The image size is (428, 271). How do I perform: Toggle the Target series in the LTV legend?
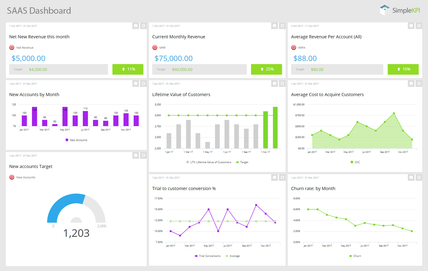[241, 162]
